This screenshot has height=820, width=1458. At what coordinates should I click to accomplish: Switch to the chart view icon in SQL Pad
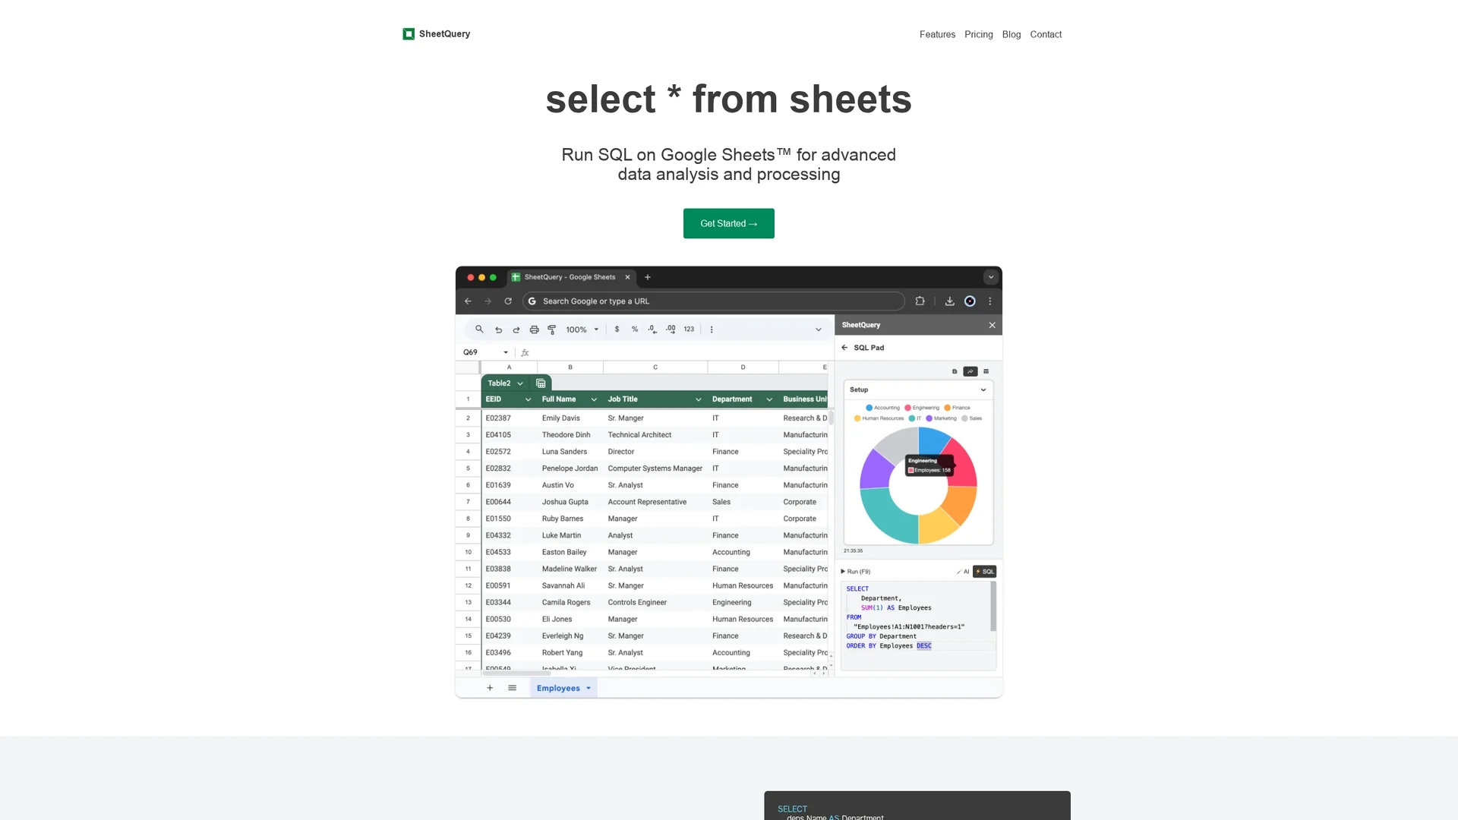[970, 371]
